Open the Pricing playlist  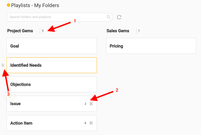pos(151,46)
